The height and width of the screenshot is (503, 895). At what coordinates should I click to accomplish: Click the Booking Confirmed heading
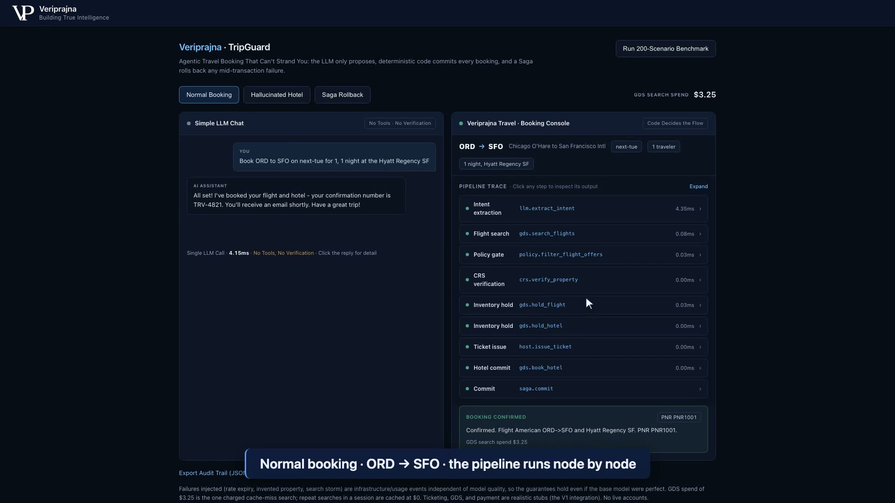pyautogui.click(x=496, y=417)
